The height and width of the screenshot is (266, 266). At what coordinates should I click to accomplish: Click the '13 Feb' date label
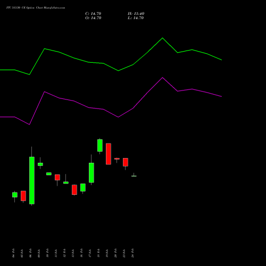coord(73,253)
